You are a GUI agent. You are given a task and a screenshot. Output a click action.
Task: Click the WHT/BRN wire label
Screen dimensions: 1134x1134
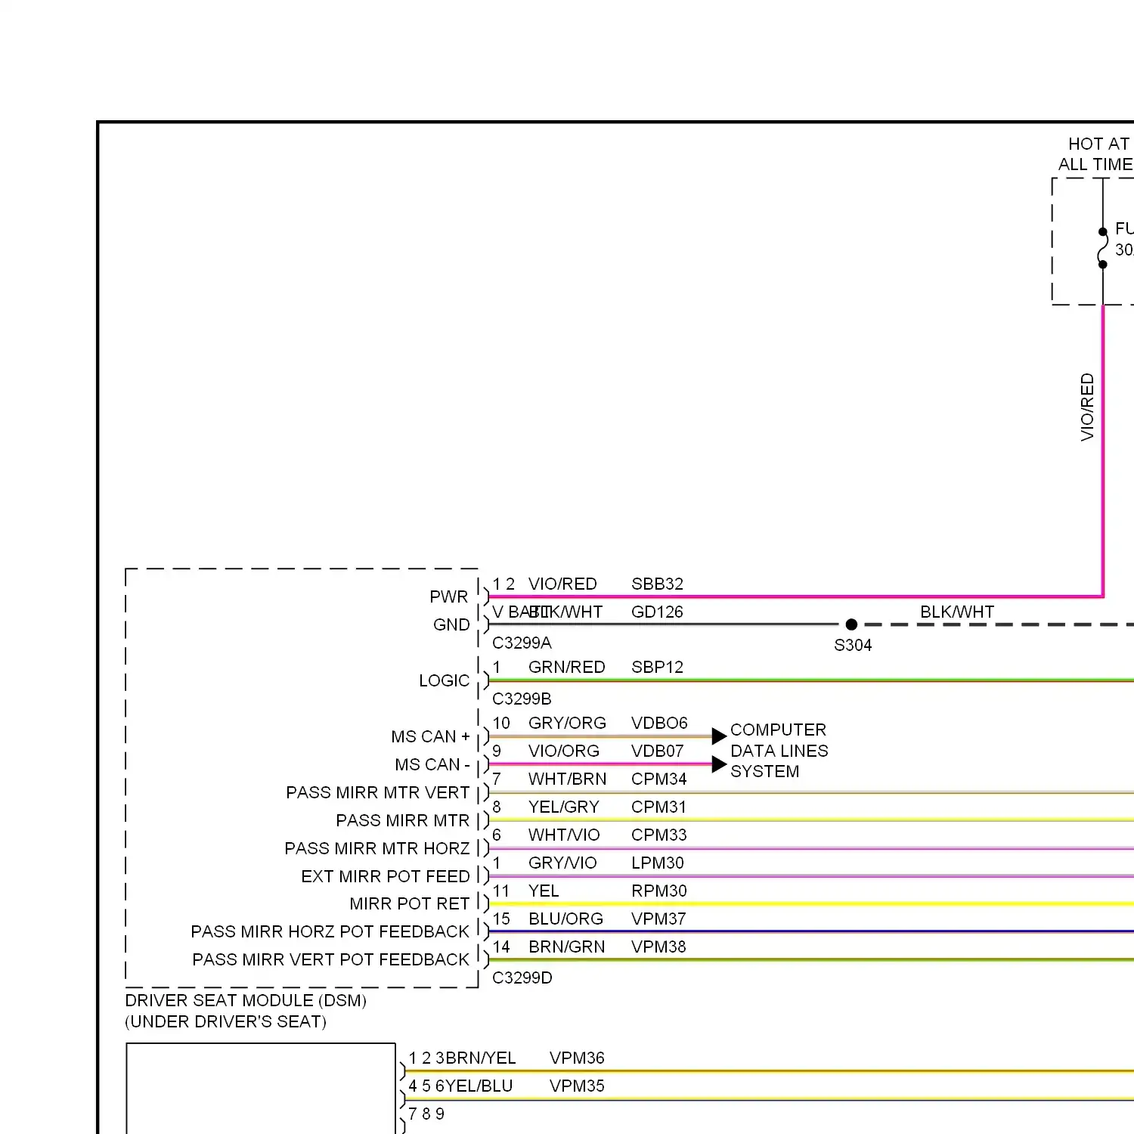click(x=567, y=779)
